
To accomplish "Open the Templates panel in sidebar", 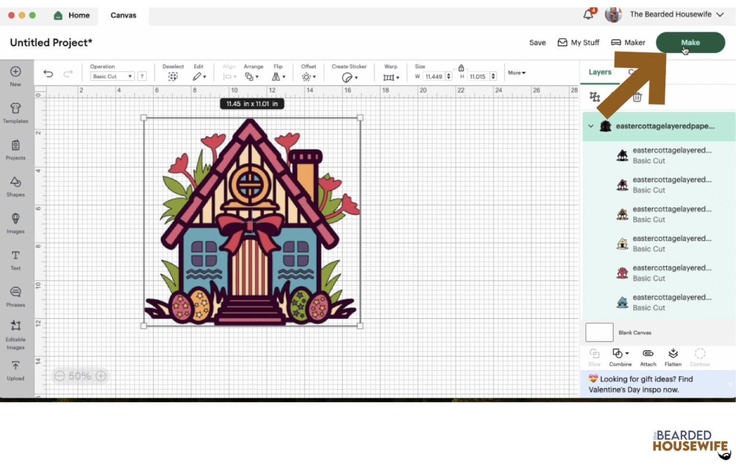I will [x=15, y=113].
